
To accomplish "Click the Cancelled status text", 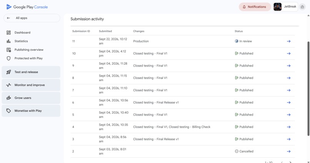I will tap(246, 151).
